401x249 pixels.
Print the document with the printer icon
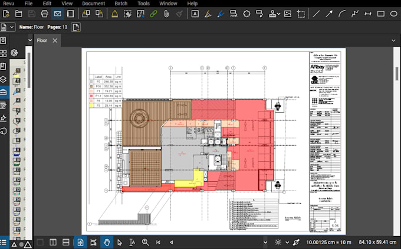(44, 14)
